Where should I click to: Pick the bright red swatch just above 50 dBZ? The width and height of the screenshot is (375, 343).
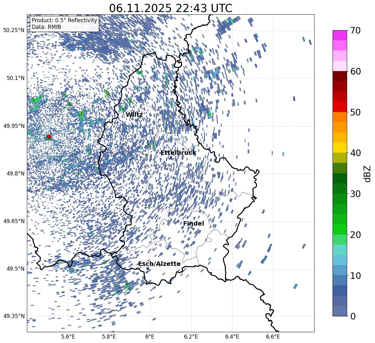click(340, 107)
